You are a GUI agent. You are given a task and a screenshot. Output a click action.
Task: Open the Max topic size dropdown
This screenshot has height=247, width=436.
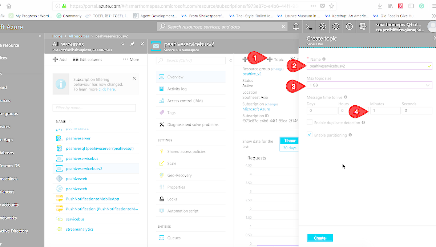click(369, 85)
